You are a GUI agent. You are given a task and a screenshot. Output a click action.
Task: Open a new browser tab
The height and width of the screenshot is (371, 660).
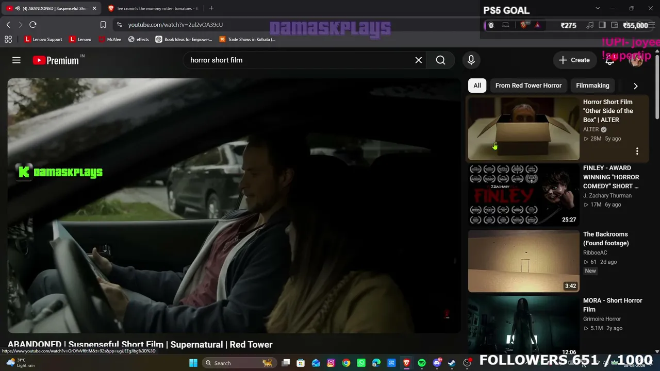[211, 8]
